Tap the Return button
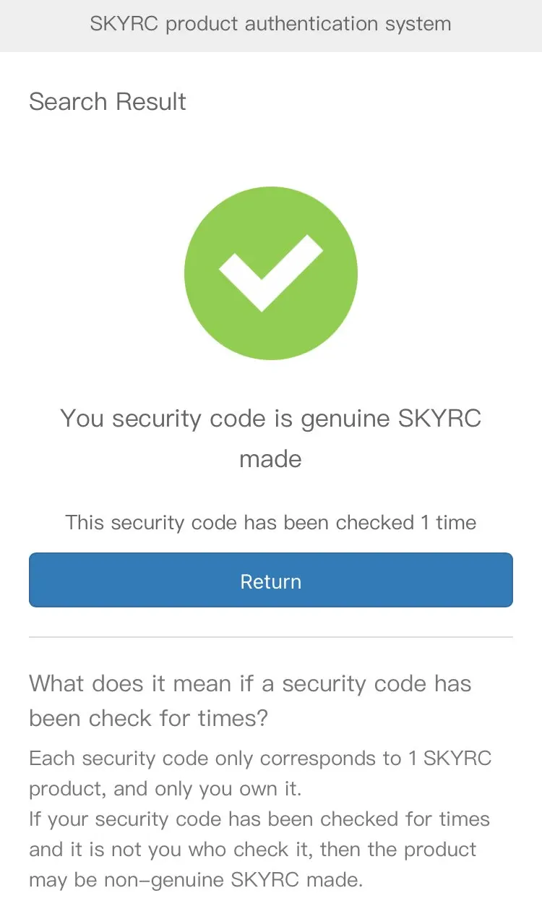 [271, 580]
